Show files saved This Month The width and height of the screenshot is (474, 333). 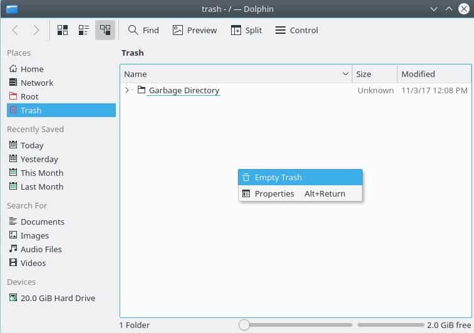coord(61,173)
